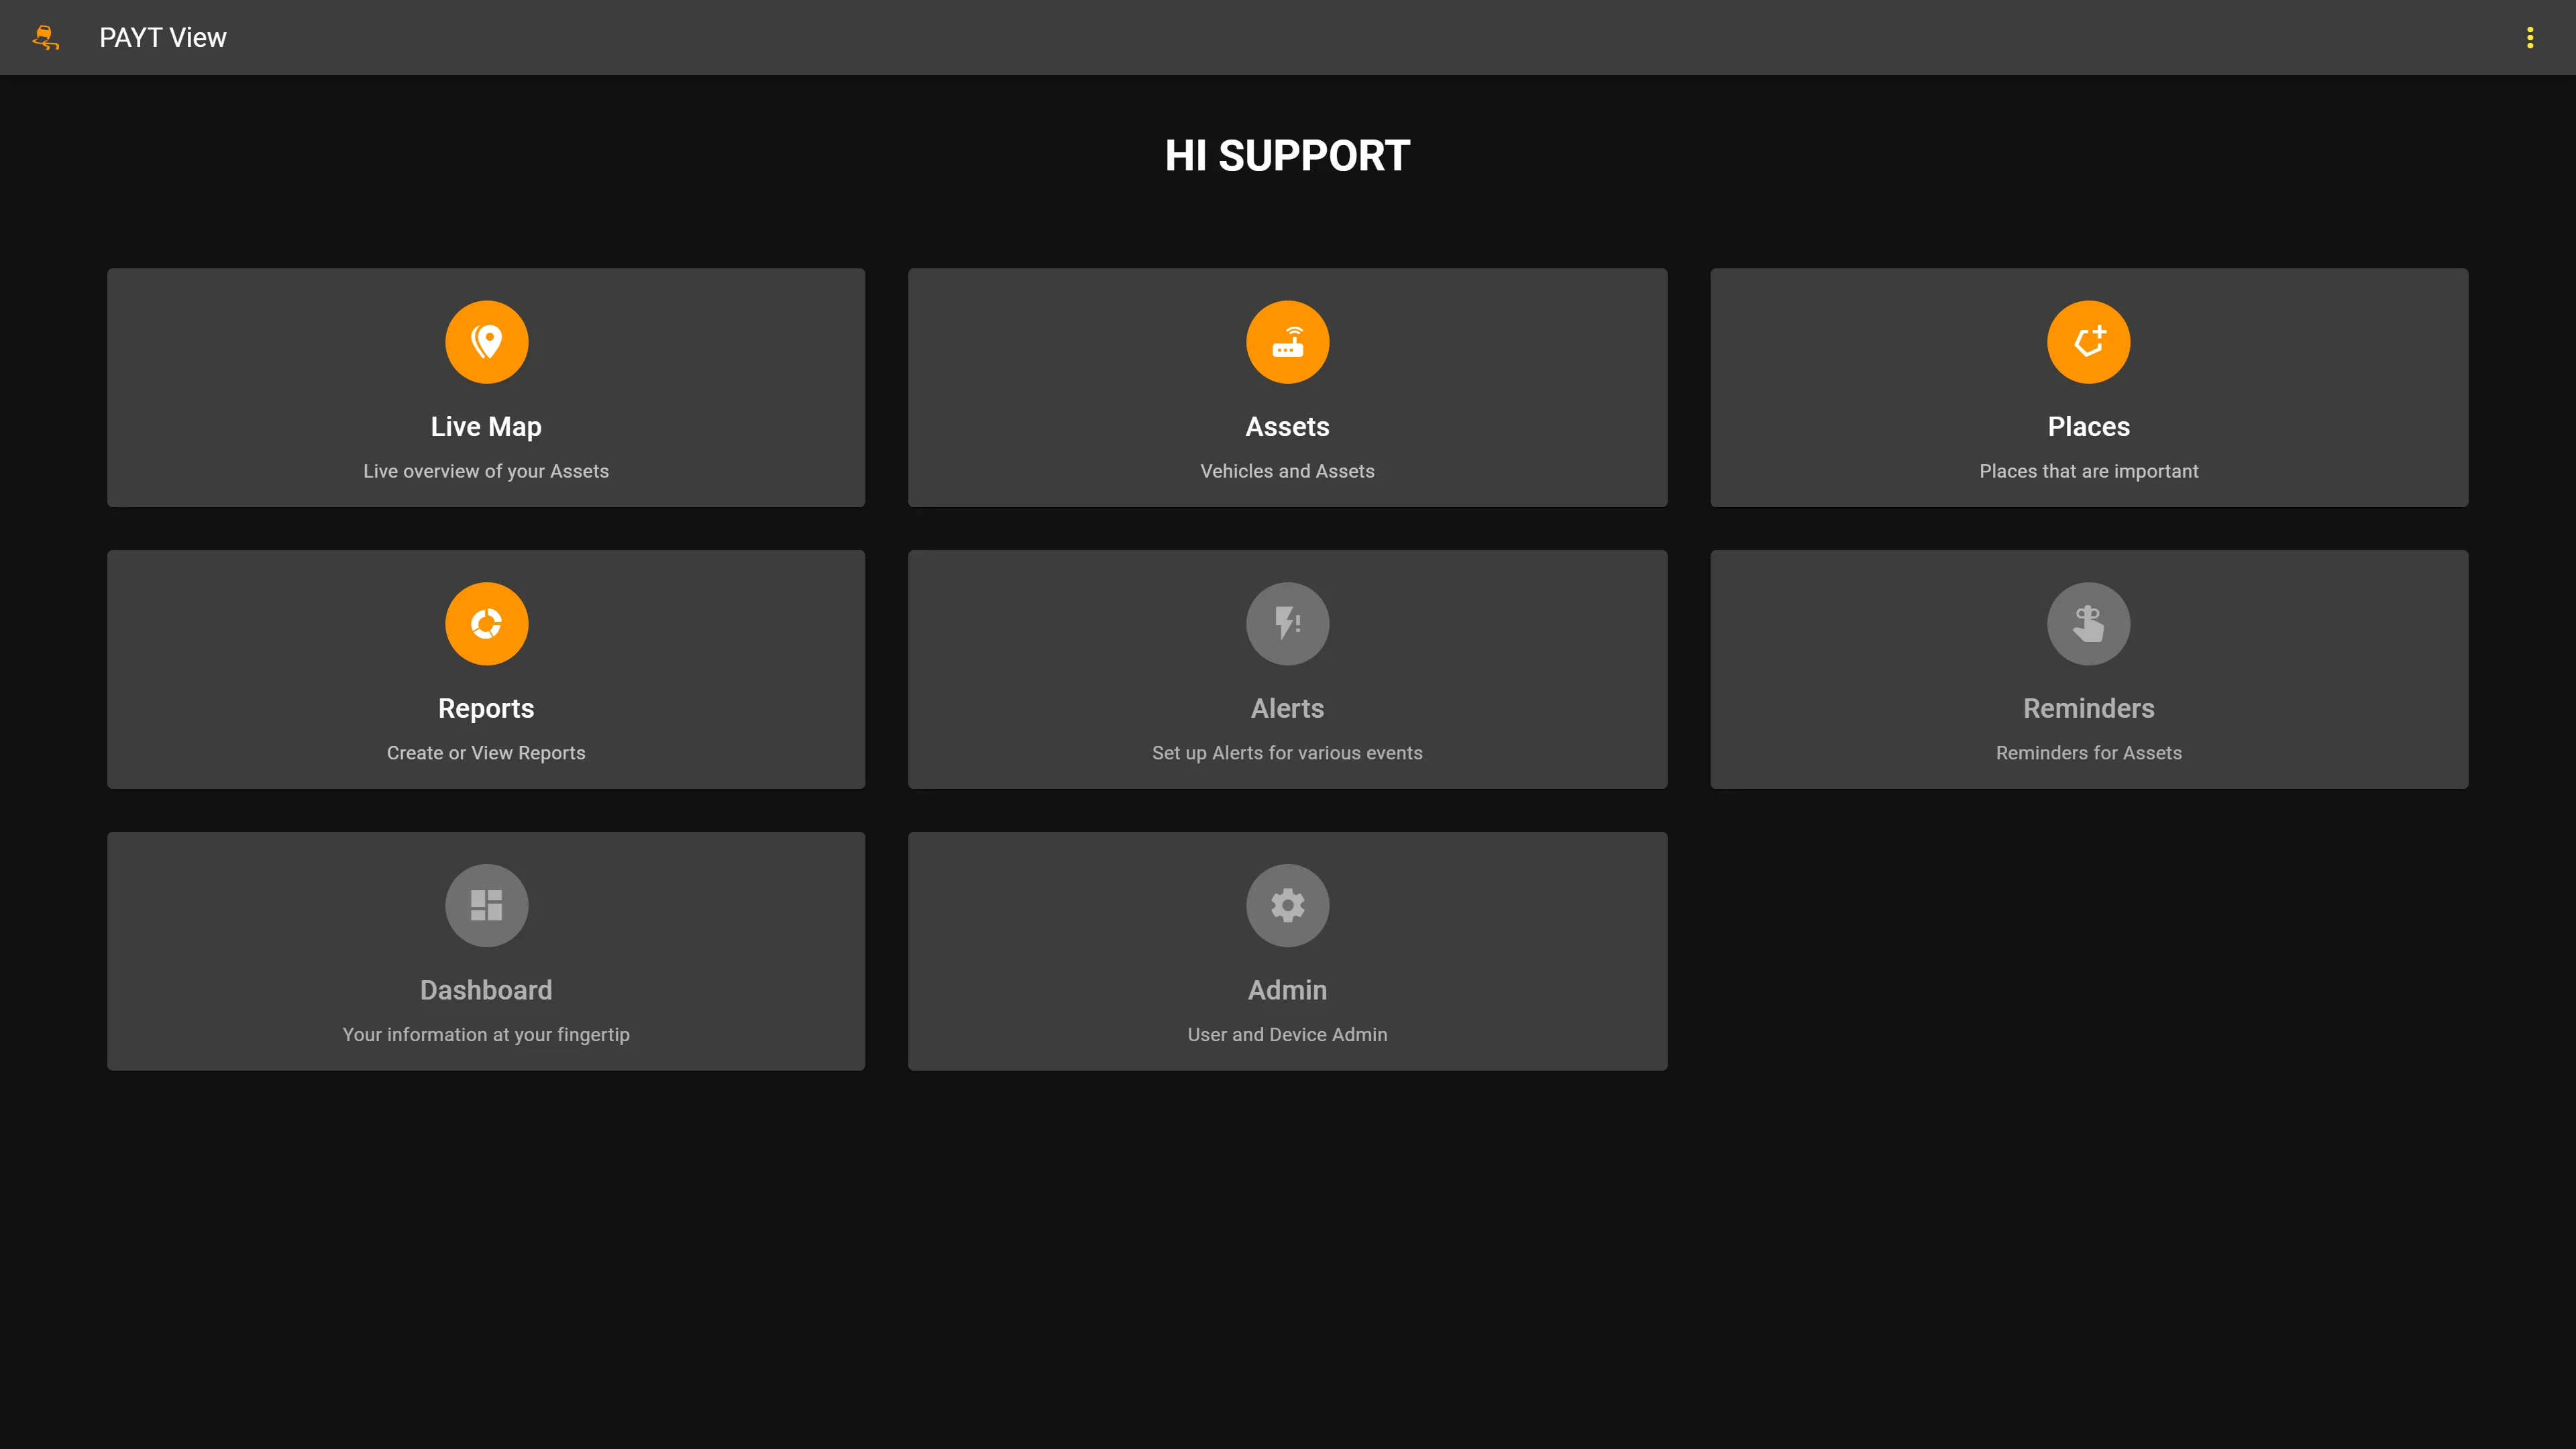Viewport: 2576px width, 1449px height.
Task: Click the Reminders hand icon
Action: coord(2088,624)
